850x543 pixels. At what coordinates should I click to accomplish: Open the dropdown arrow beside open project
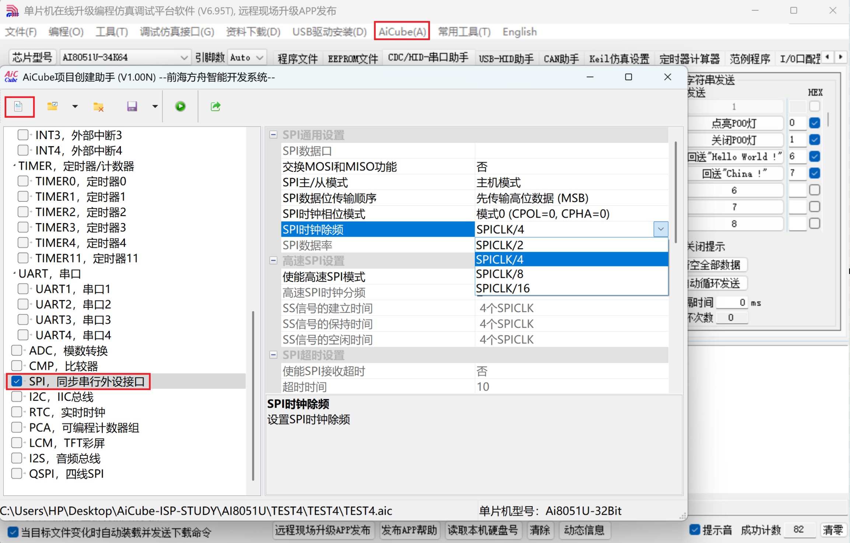tap(75, 106)
